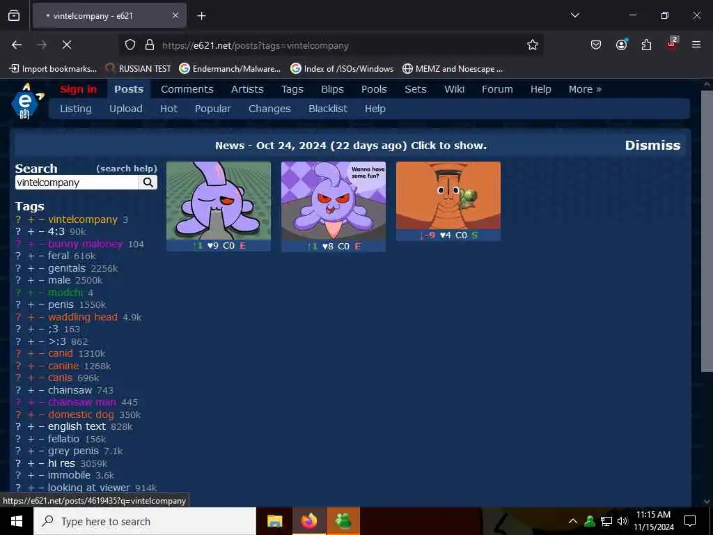Open the Forum page
This screenshot has width=713, height=535.
(x=497, y=89)
